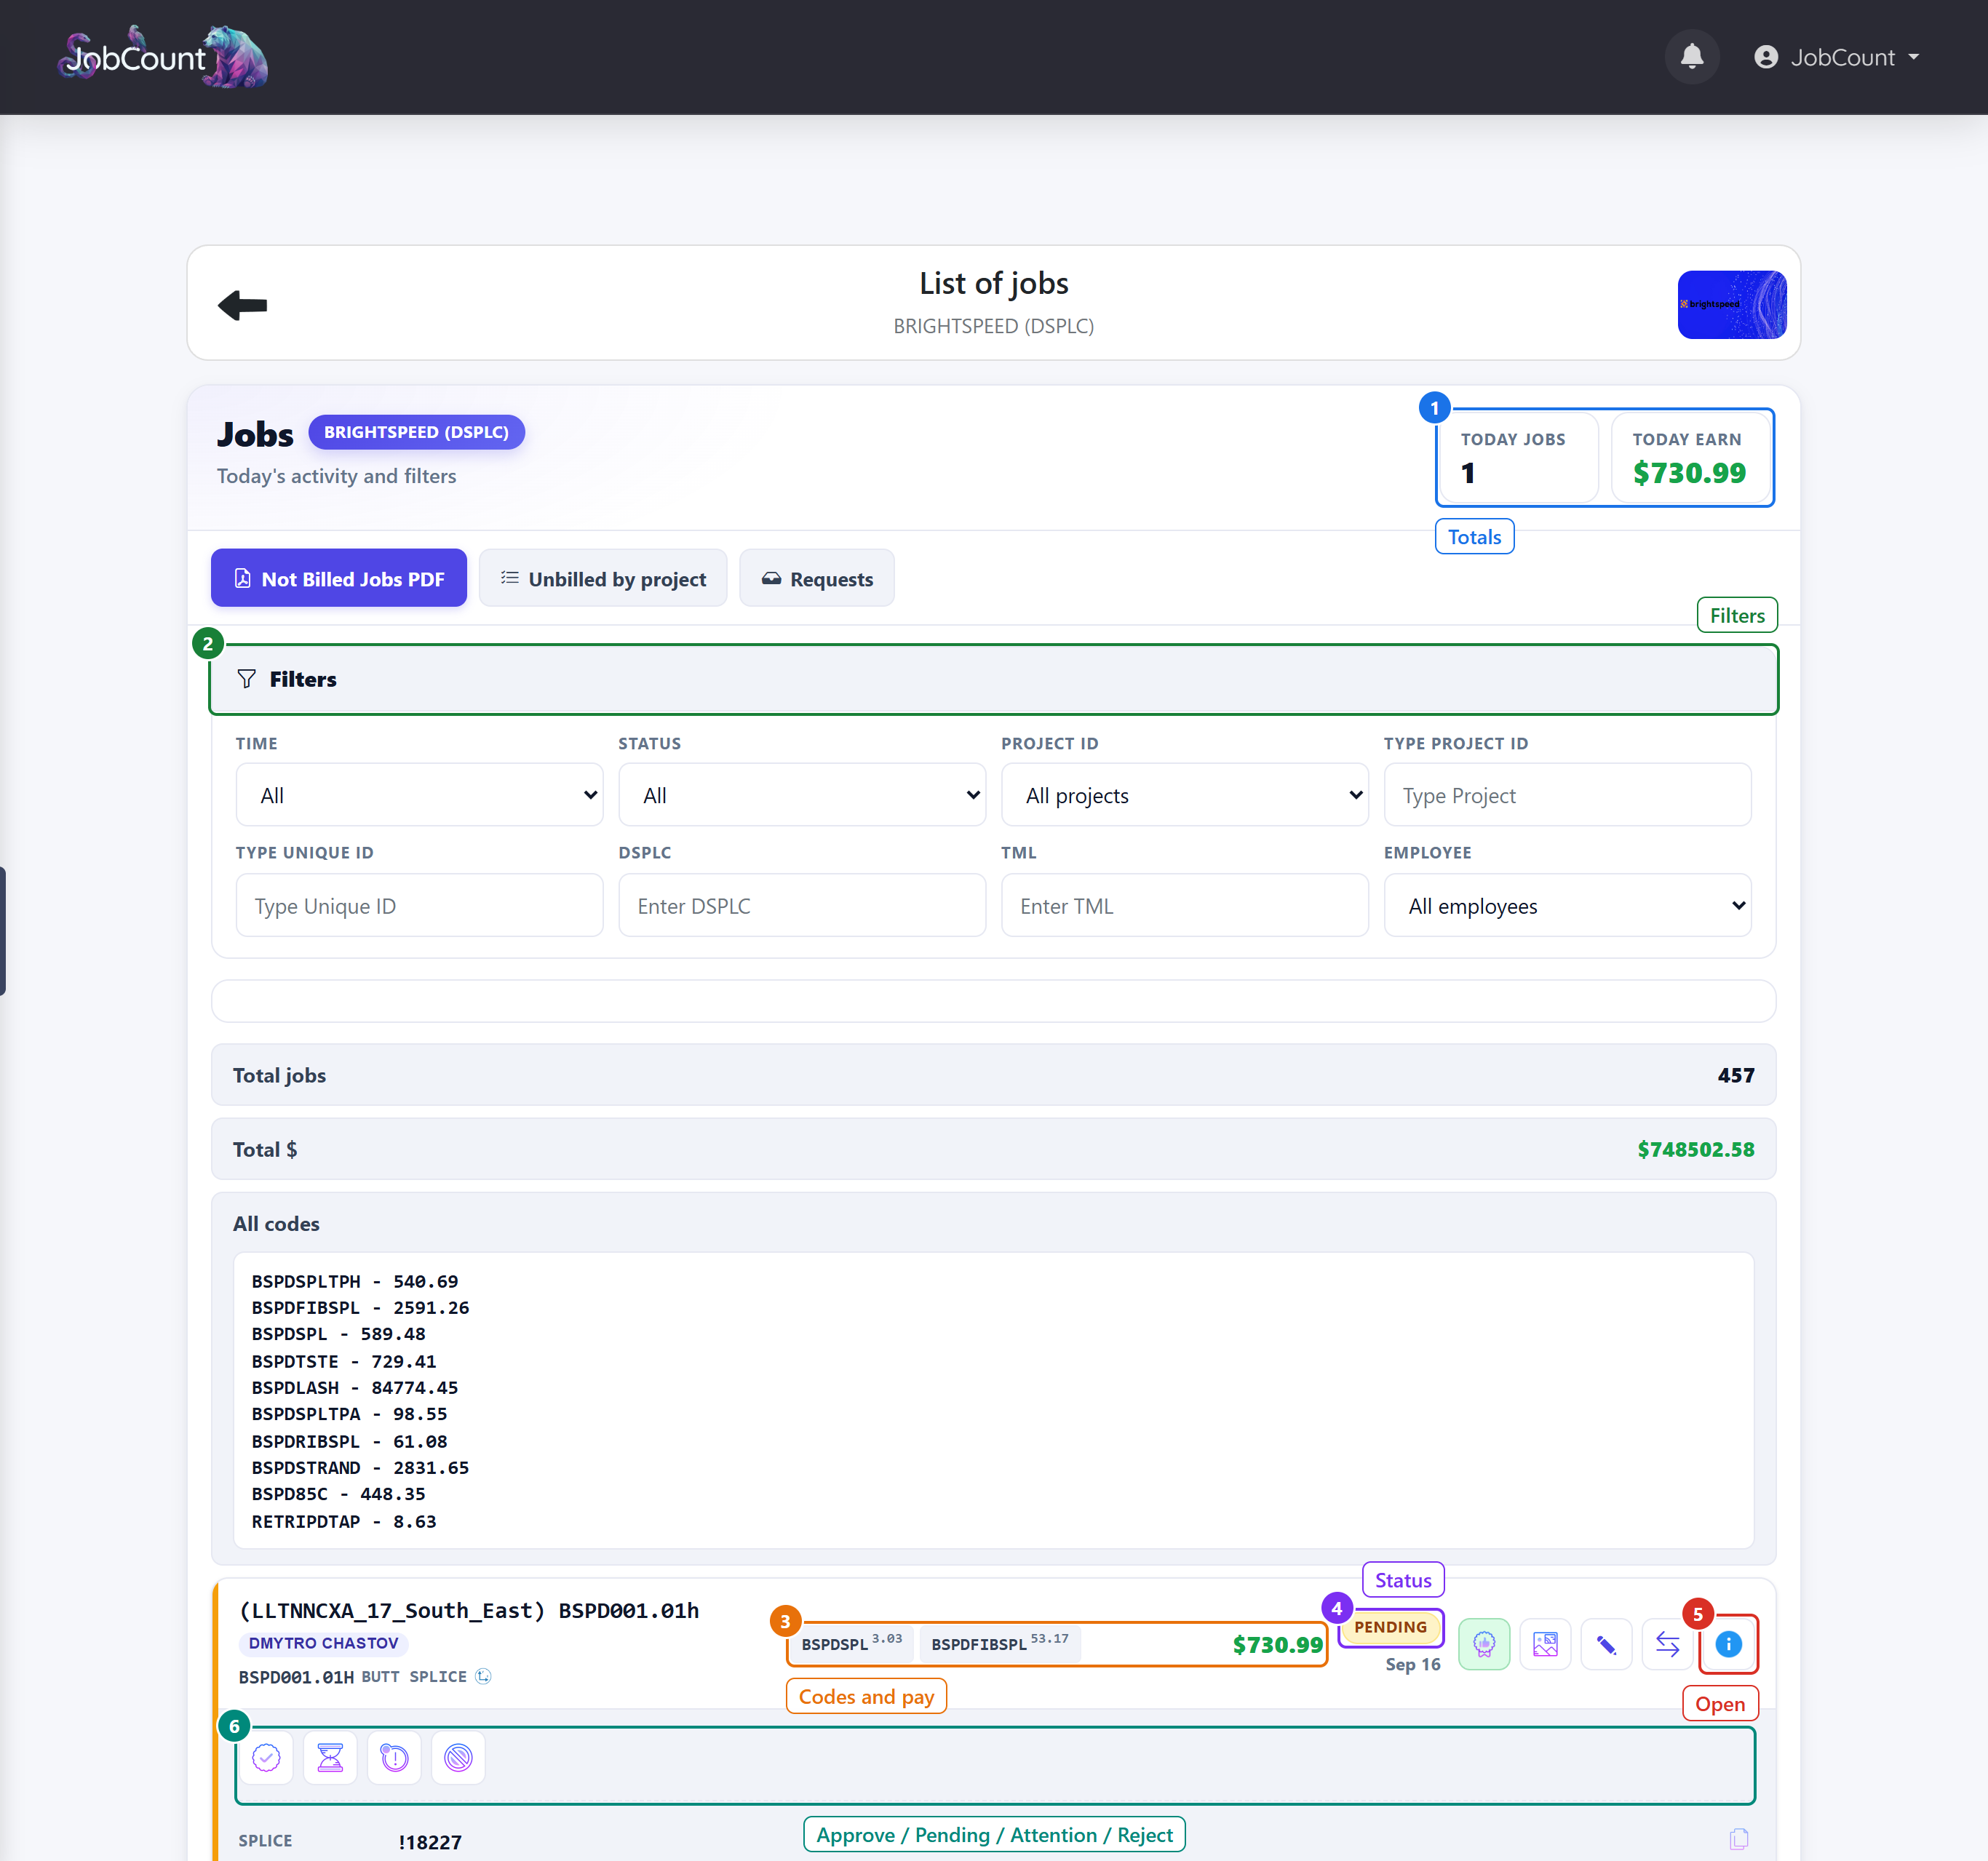This screenshot has height=1861, width=1988.
Task: Copy splice value using the copy icon
Action: point(1739,1838)
